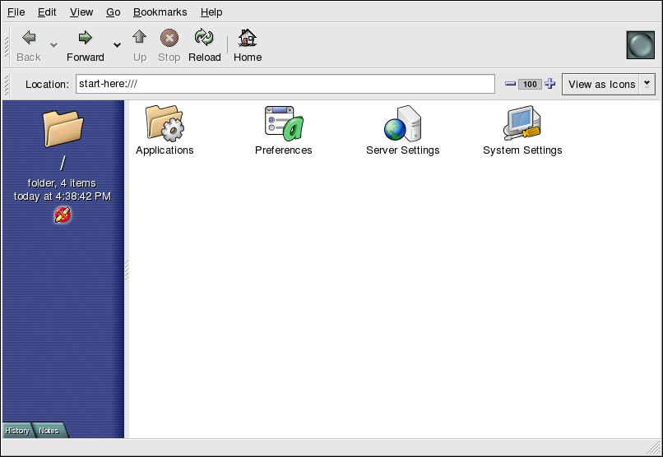Viewport: 663px width, 457px height.
Task: Click the 100 zoom level indicator
Action: [530, 84]
